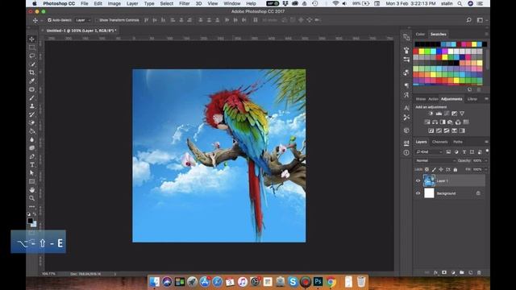This screenshot has height=290, width=516.
Task: Select the Brush tool
Action: [32, 97]
